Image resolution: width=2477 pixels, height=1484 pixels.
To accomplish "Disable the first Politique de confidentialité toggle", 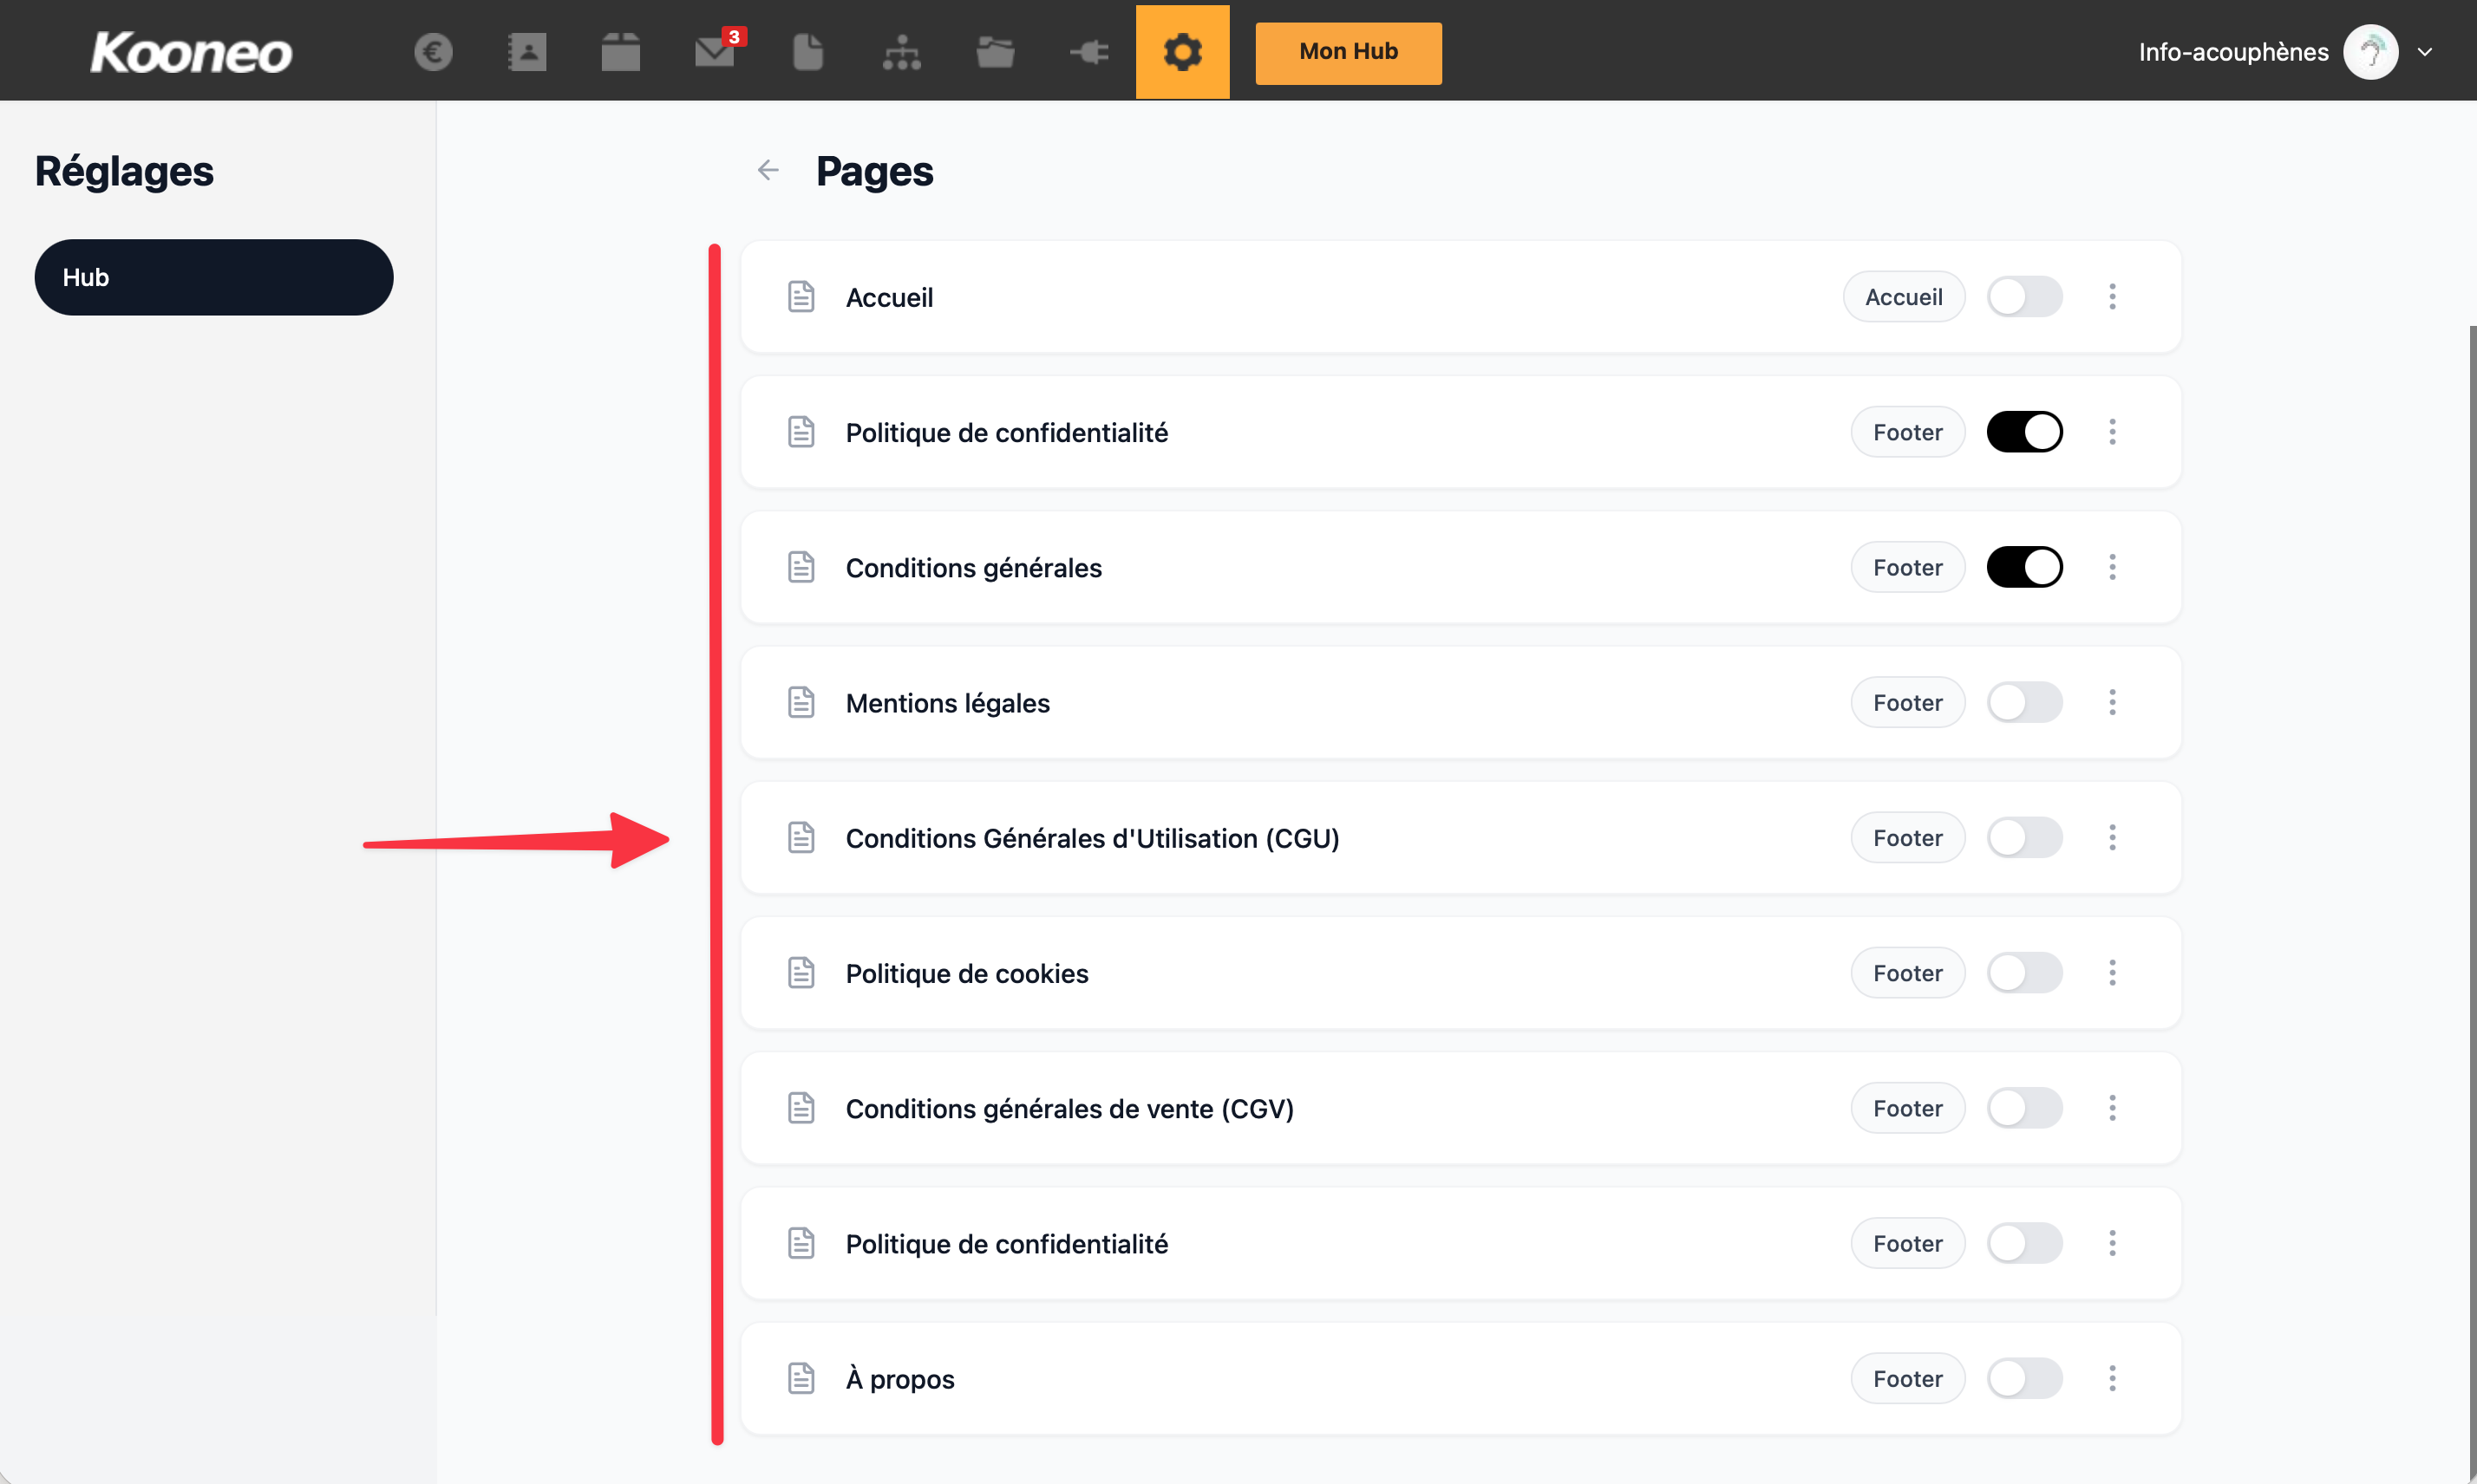I will pos(2023,432).
